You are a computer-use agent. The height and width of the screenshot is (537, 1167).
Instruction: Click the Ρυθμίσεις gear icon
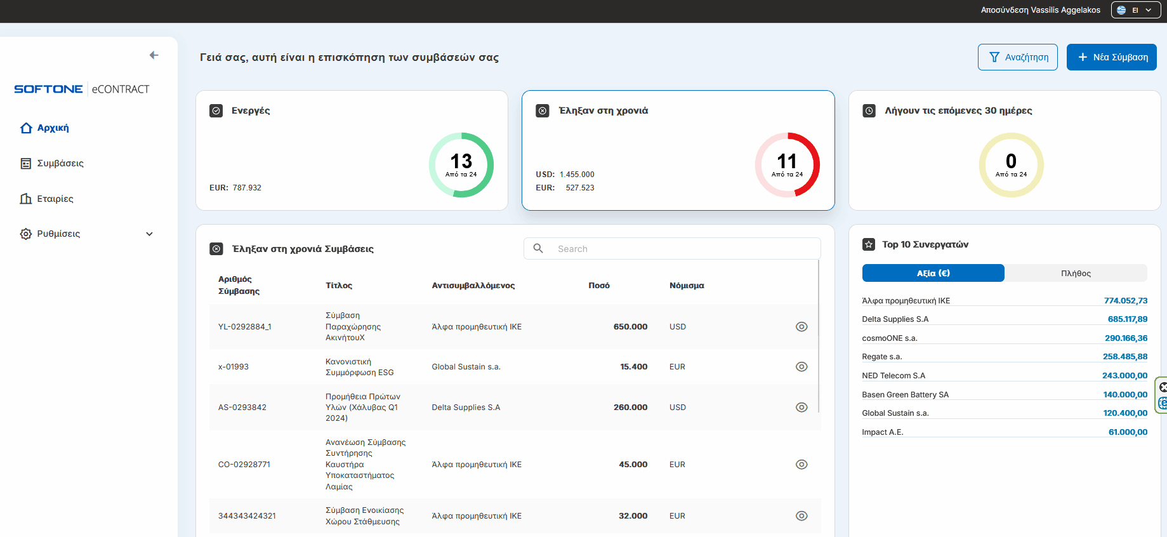coord(26,234)
